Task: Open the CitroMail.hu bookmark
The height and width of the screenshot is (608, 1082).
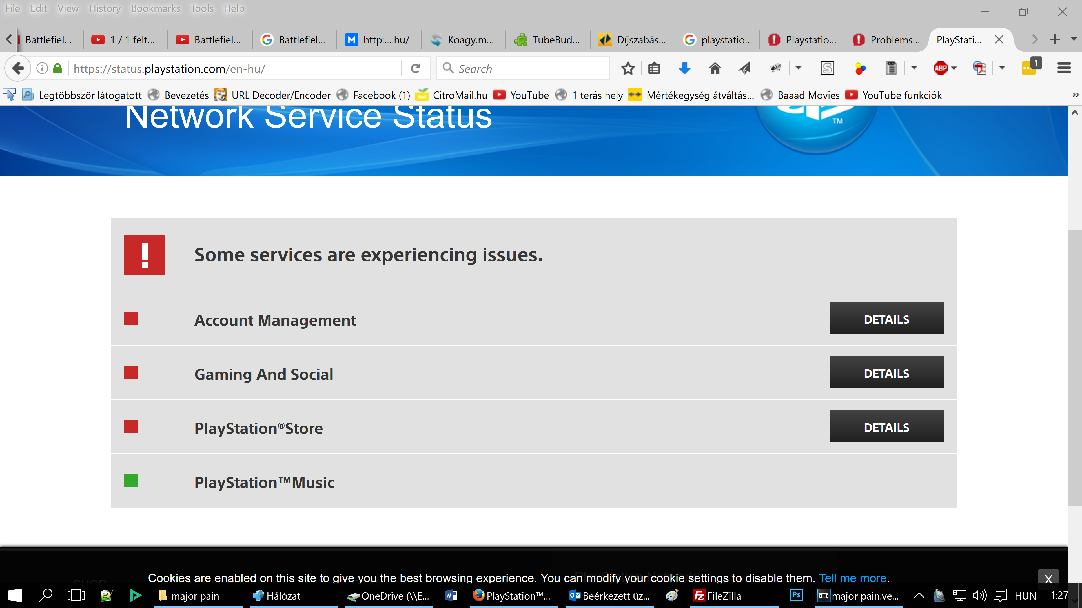Action: tap(451, 95)
